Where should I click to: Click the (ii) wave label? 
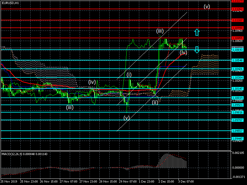(x=155, y=103)
